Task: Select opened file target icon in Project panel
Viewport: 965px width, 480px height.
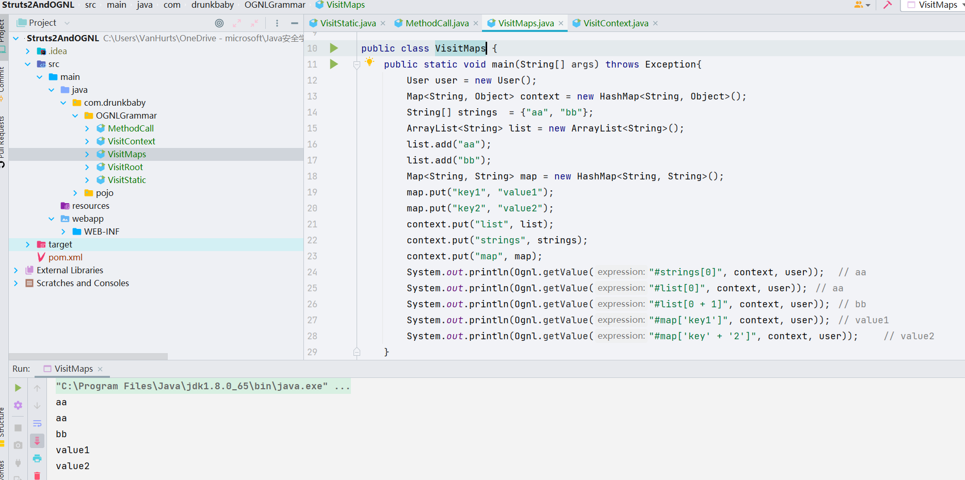Action: (x=219, y=23)
